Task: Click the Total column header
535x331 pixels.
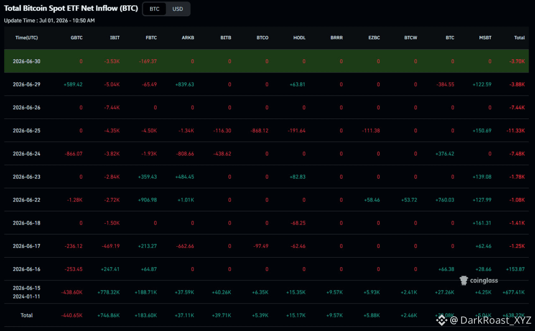Action: [x=520, y=38]
